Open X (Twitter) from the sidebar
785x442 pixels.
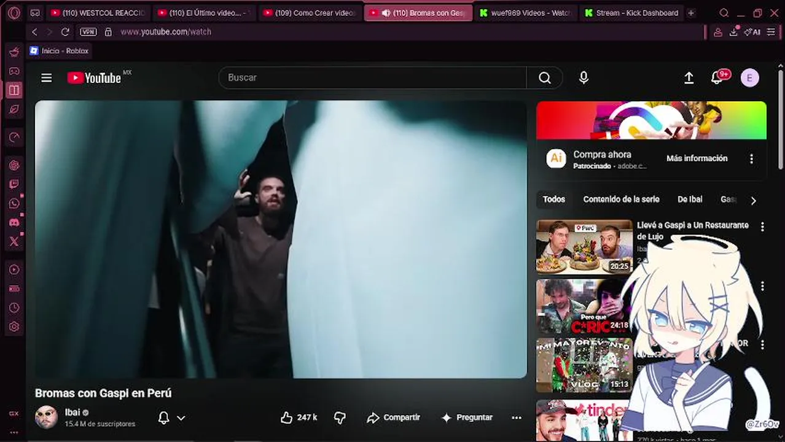coord(14,241)
